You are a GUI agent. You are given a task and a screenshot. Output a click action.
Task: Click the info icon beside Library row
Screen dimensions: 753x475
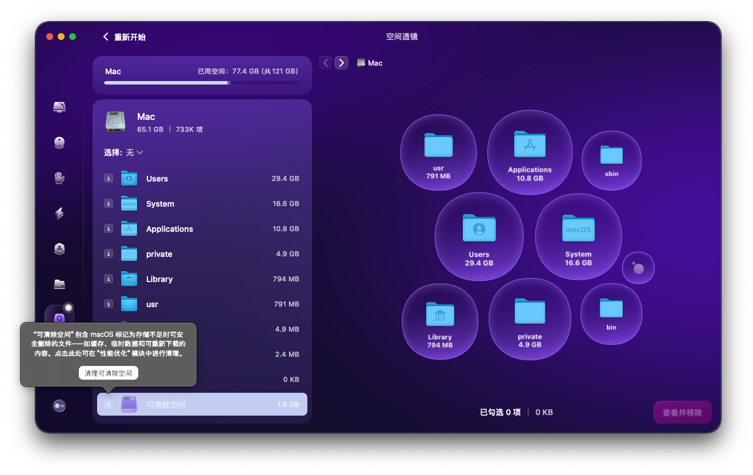[109, 279]
